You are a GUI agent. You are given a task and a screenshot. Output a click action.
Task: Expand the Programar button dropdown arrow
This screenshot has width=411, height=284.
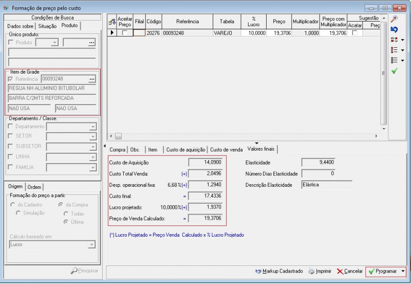coord(403,271)
